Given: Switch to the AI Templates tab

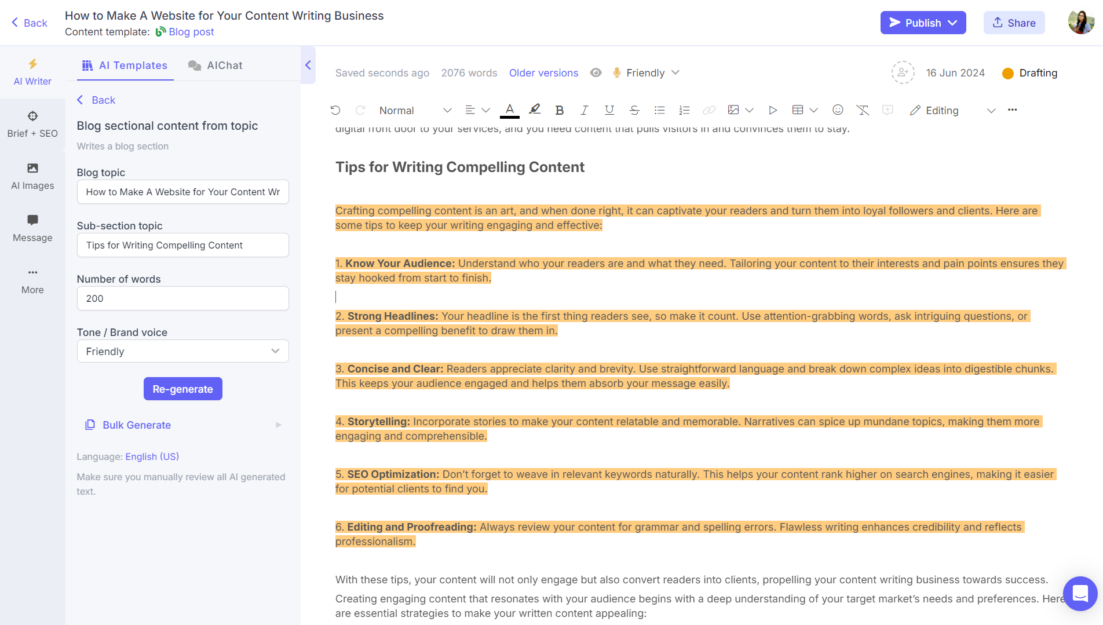Looking at the screenshot, I should pyautogui.click(x=125, y=65).
